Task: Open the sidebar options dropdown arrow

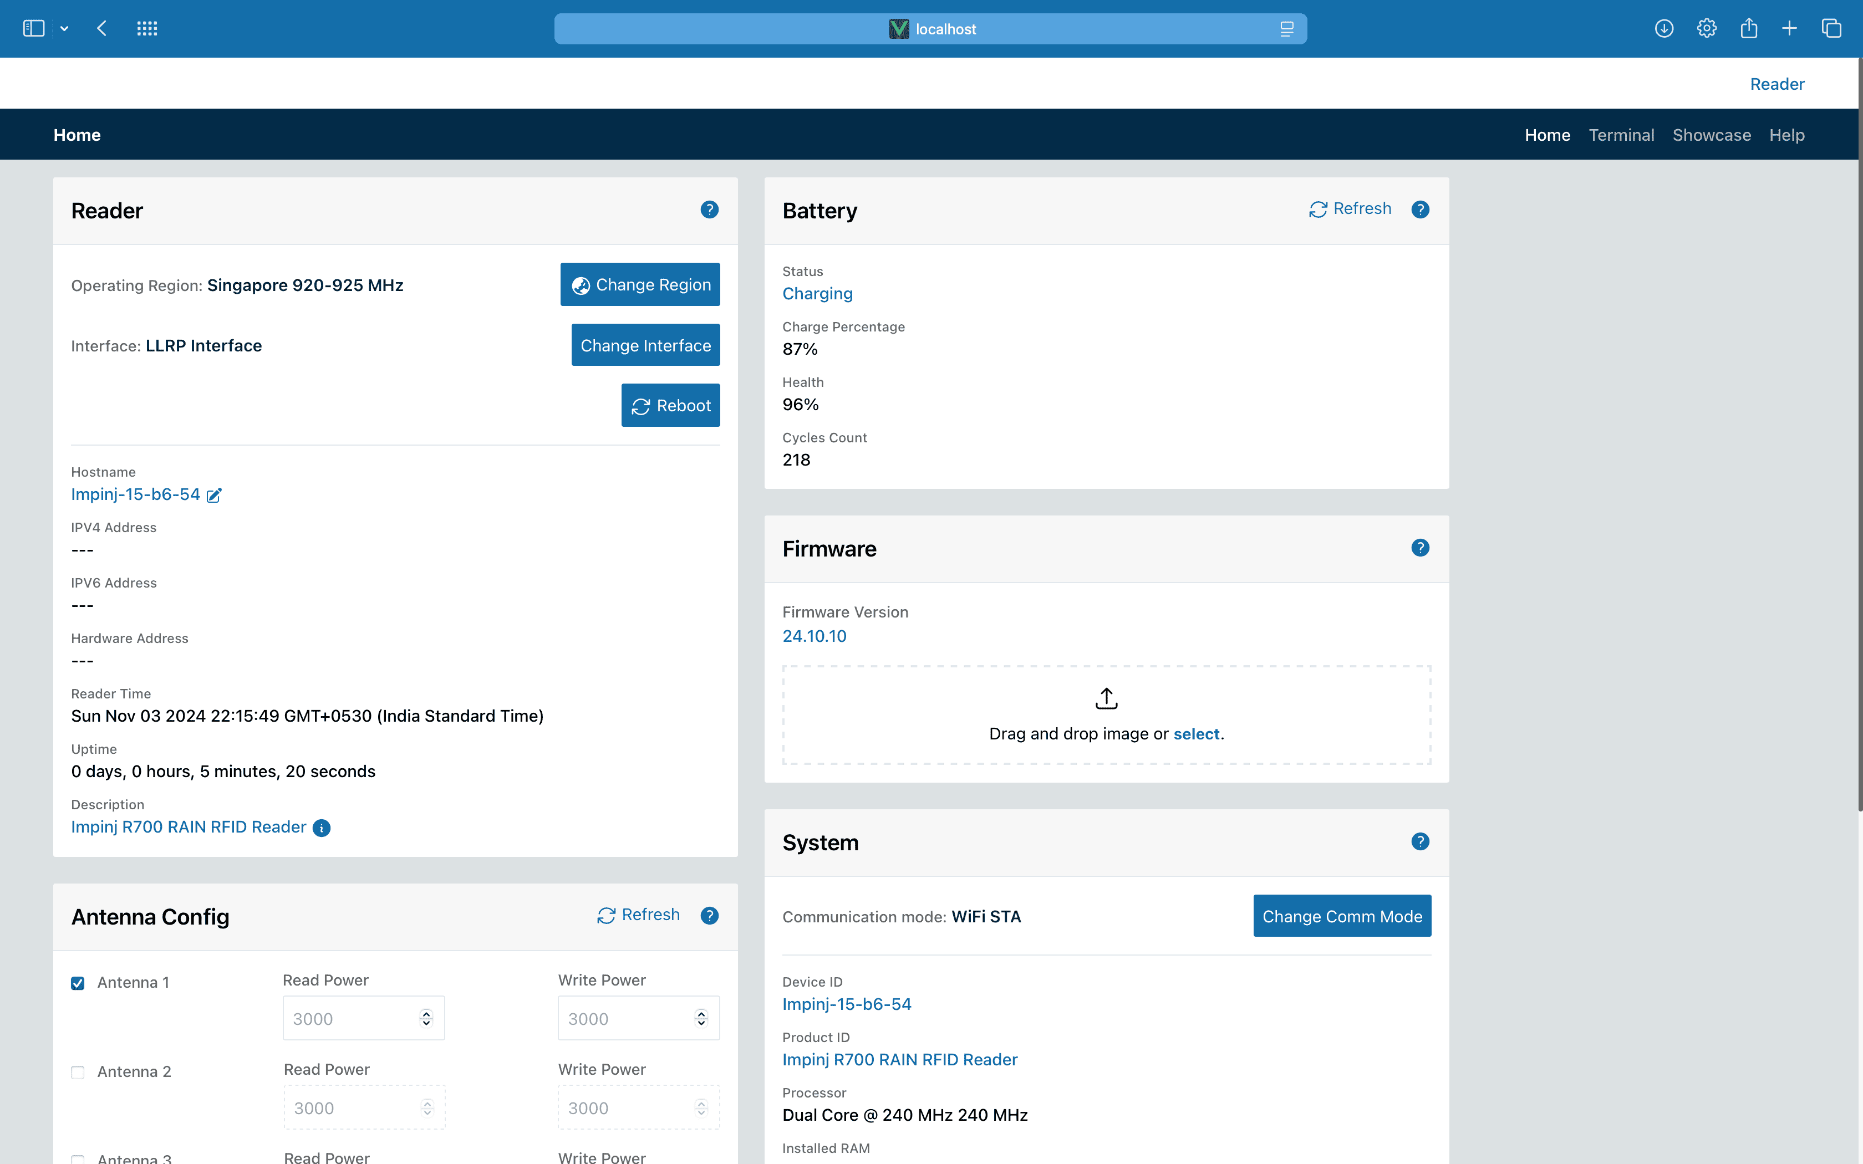Action: (x=65, y=29)
